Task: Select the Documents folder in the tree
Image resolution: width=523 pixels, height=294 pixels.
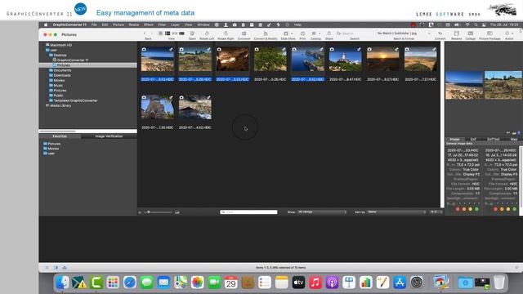Action: 62,70
